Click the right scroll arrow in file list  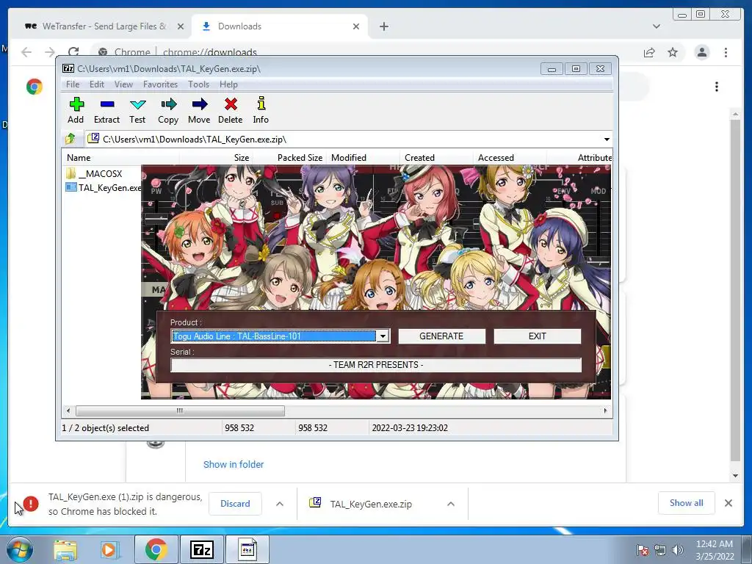tap(605, 411)
